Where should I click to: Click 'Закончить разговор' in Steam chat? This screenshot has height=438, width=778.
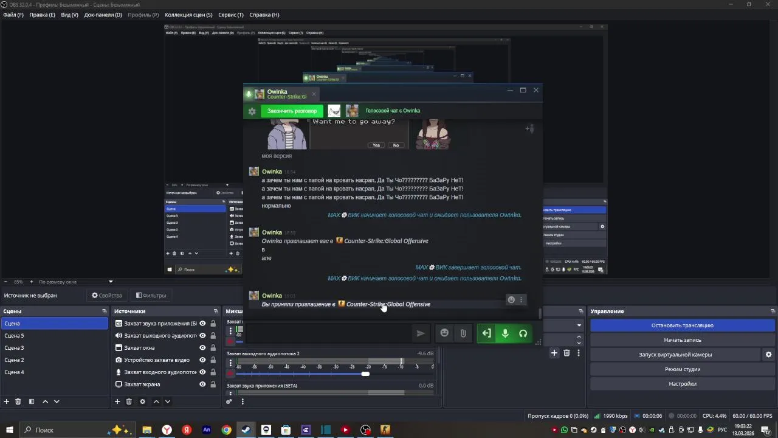(292, 111)
